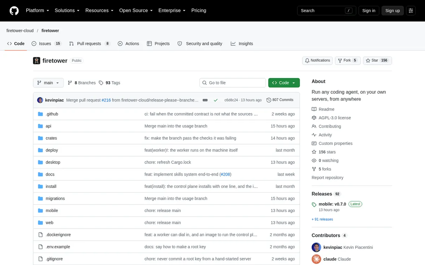Click the docs folder icon

click(40, 174)
